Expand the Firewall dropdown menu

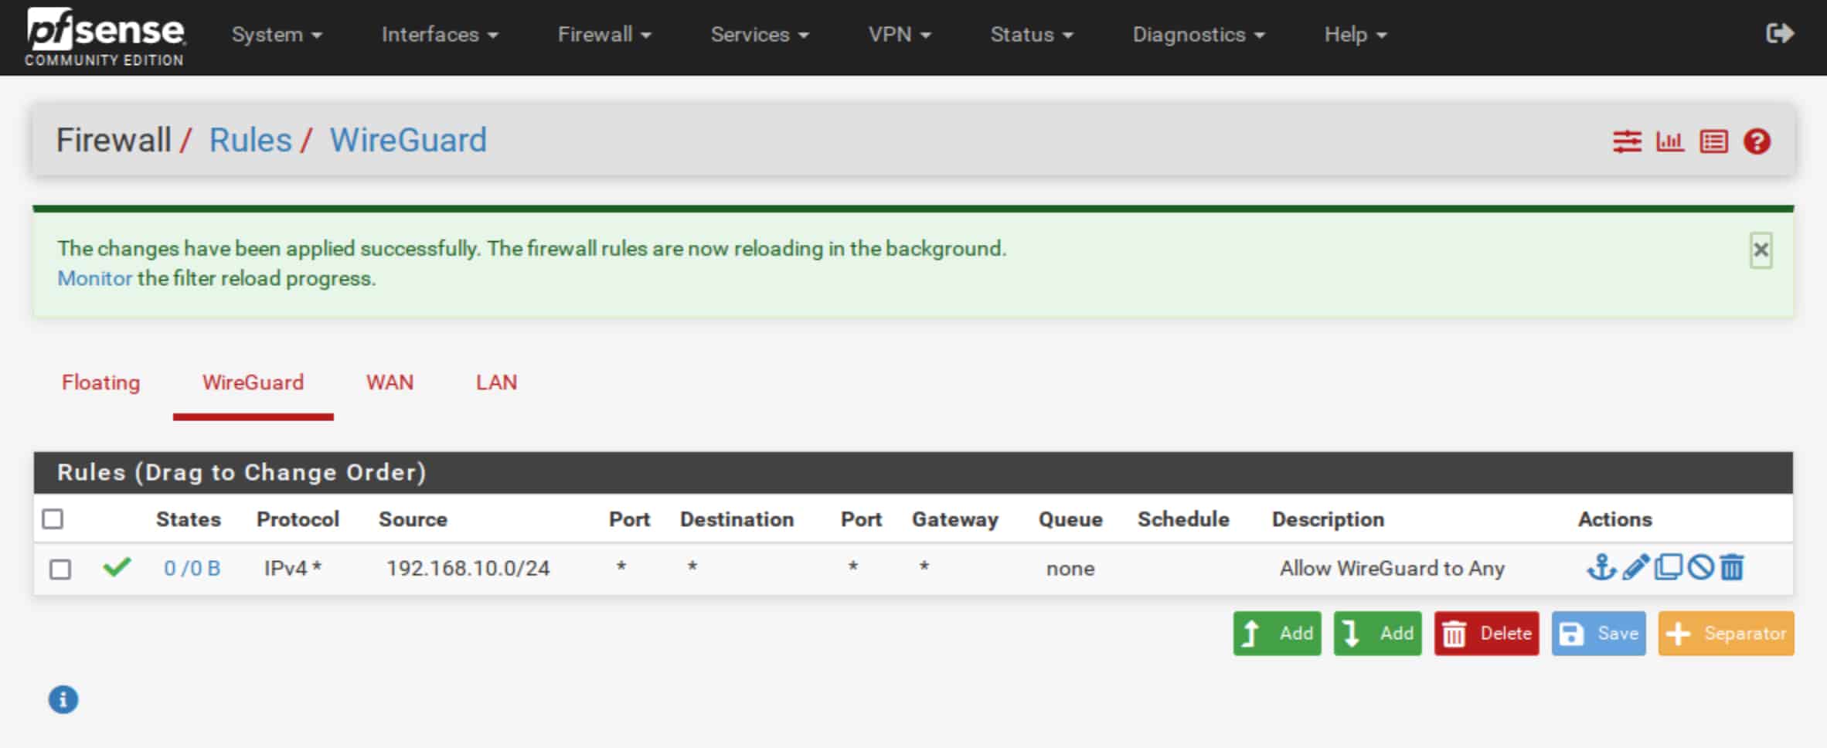(x=604, y=35)
